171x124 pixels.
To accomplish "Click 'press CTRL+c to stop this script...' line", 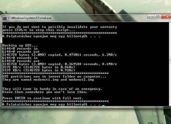I will pyautogui.click(x=39, y=30).
